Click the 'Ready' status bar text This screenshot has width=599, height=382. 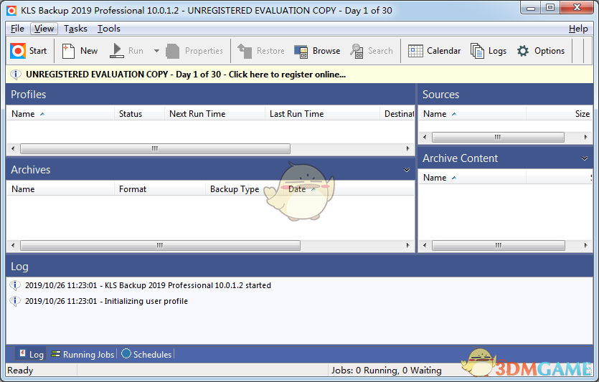pyautogui.click(x=20, y=370)
